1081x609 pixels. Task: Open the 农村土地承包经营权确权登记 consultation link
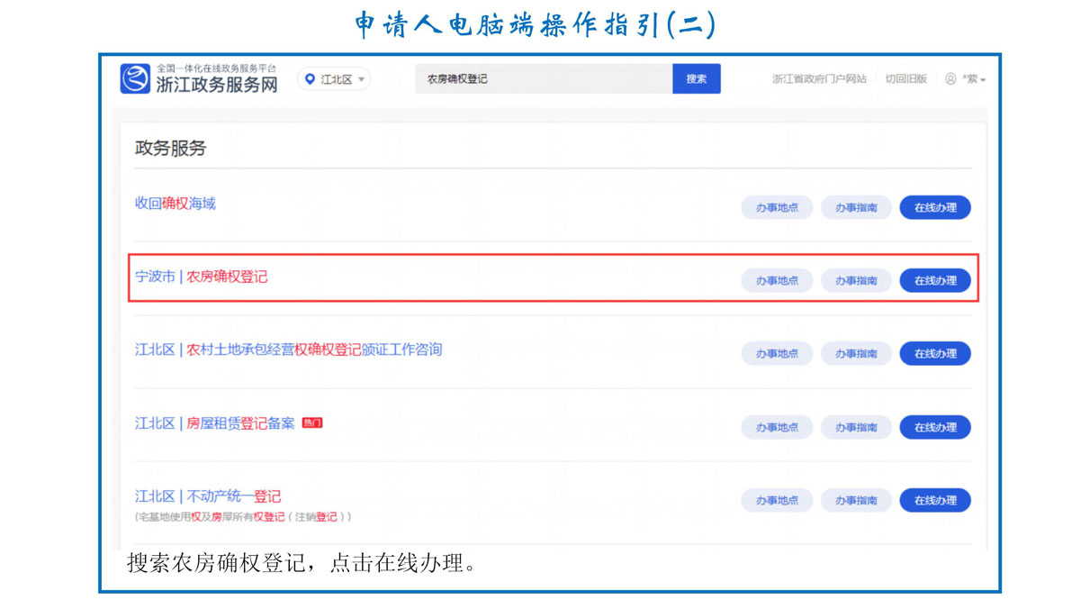[x=289, y=350]
